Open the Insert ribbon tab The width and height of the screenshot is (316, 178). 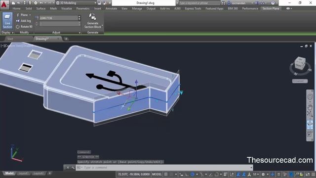pyautogui.click(x=98, y=8)
